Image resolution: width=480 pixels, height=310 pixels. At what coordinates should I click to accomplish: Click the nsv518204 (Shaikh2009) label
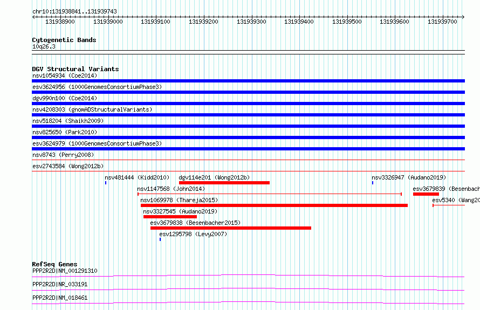coord(68,121)
